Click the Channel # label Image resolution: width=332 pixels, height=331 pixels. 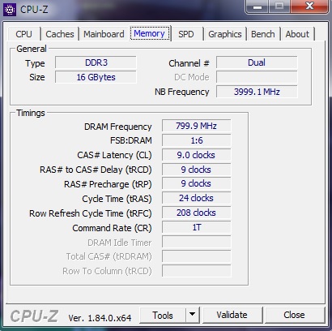coord(189,63)
